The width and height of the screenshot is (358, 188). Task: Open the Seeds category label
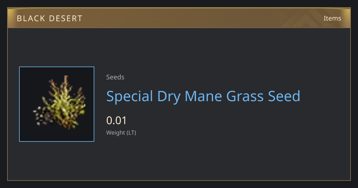click(x=115, y=77)
